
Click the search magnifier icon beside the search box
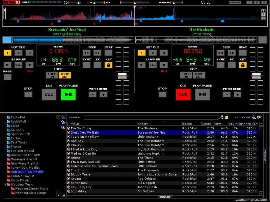click(221, 117)
